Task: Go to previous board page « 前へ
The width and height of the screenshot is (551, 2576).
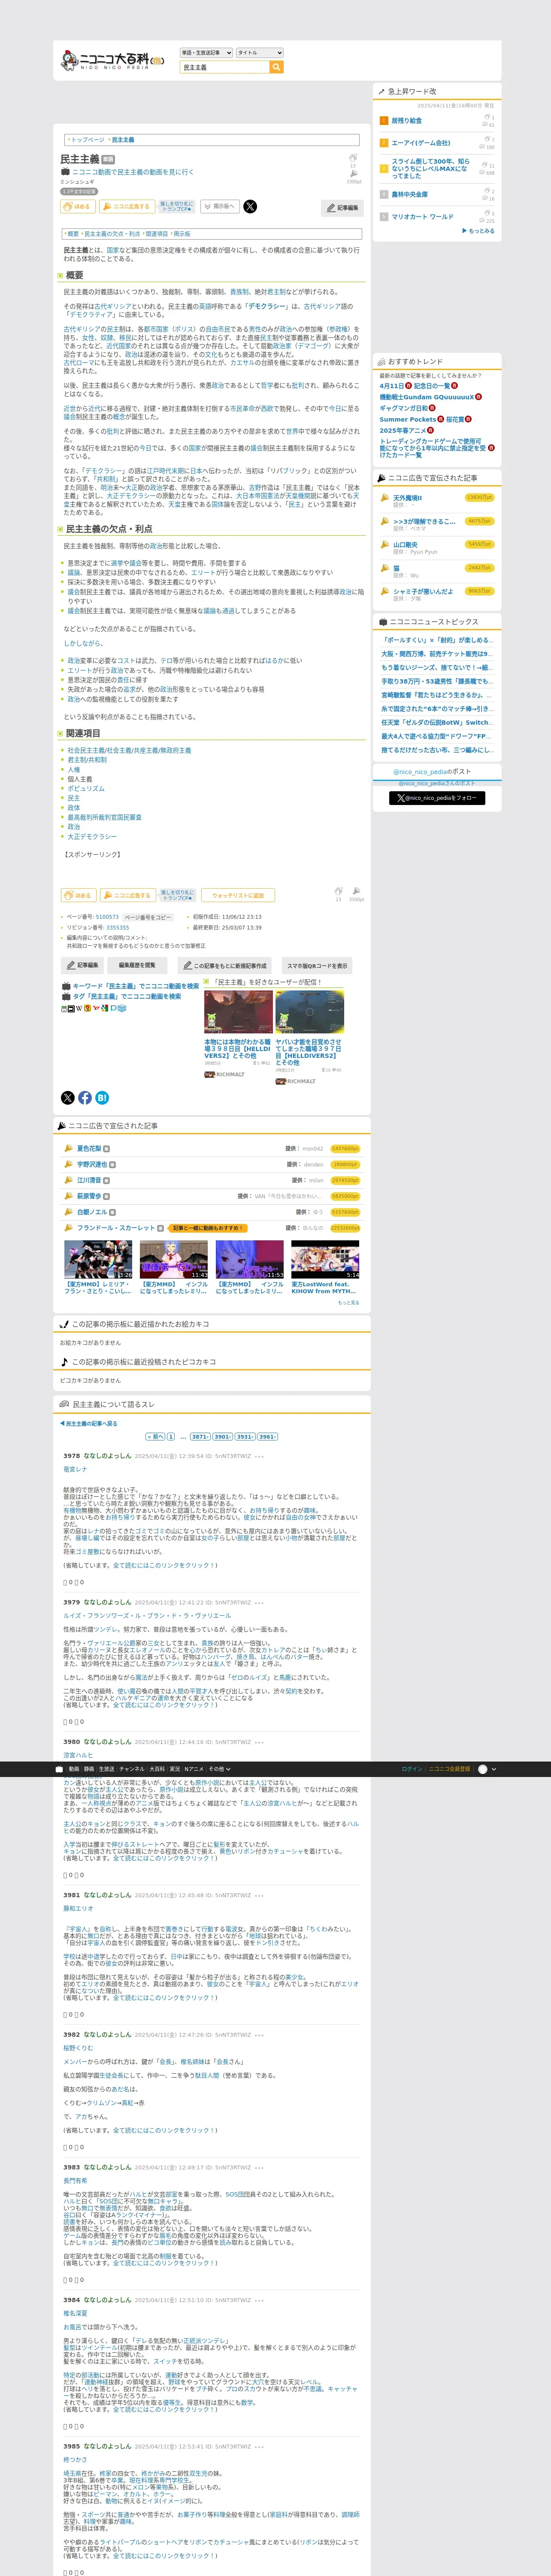Action: (155, 1437)
